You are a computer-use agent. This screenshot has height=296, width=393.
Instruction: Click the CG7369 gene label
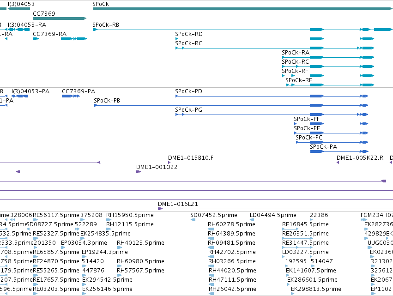pos(44,13)
